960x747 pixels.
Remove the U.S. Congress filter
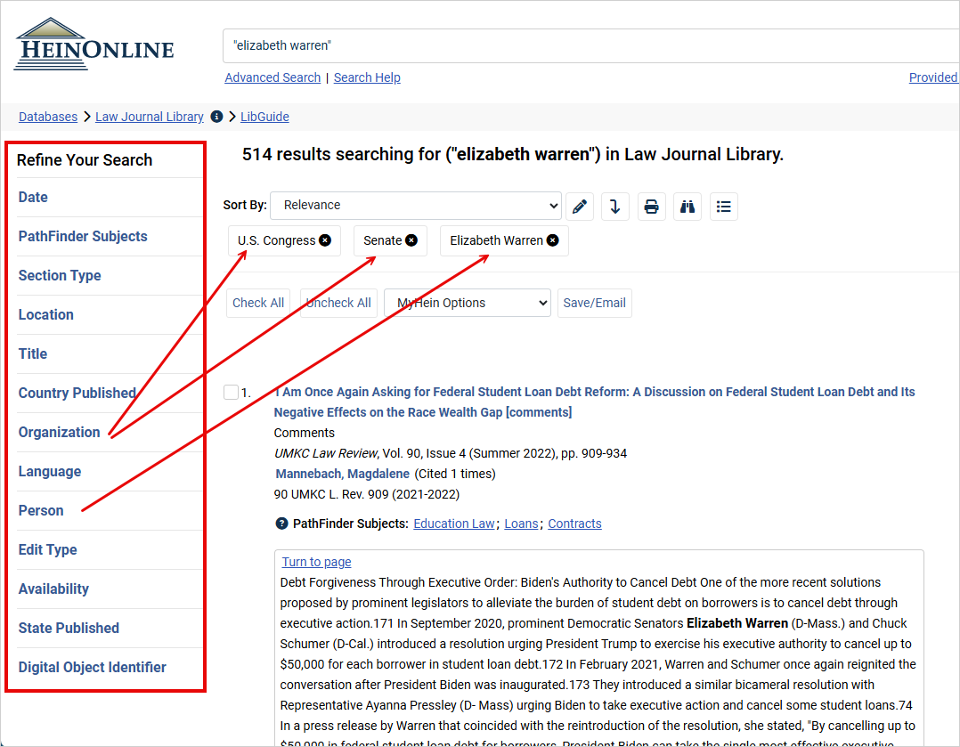(x=325, y=240)
